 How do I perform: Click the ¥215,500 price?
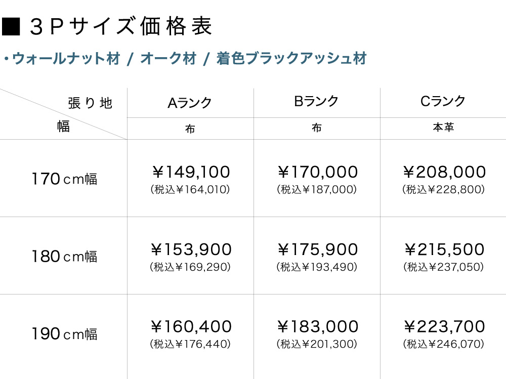tap(444, 249)
